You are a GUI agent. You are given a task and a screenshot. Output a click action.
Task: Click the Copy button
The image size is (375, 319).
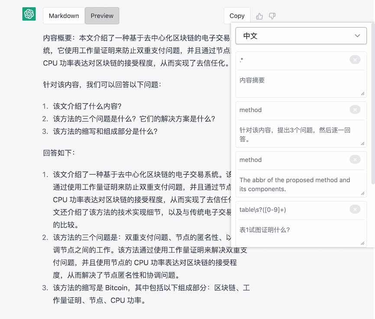click(237, 16)
